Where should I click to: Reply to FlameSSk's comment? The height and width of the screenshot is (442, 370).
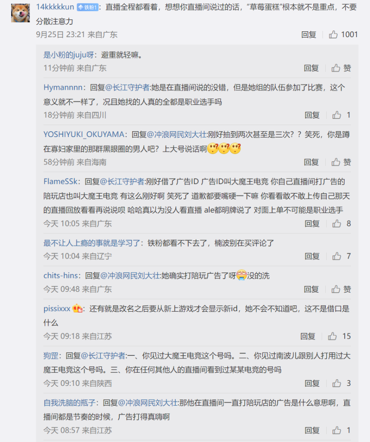(312, 224)
